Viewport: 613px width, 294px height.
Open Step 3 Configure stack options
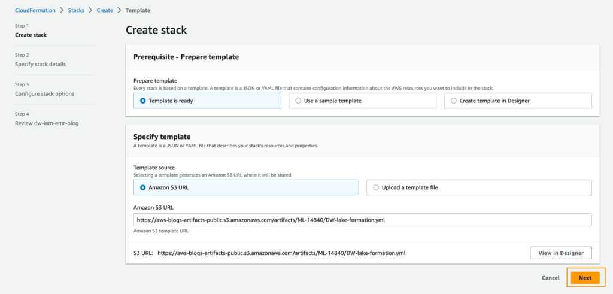[44, 93]
